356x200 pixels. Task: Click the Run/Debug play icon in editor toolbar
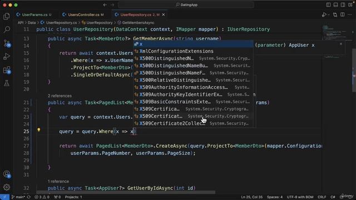324,15
